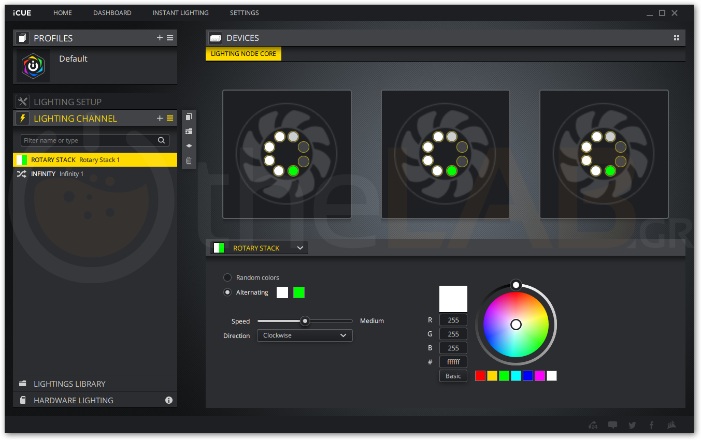The image size is (701, 440).
Task: Add a new lighting channel effect
Action: point(160,119)
